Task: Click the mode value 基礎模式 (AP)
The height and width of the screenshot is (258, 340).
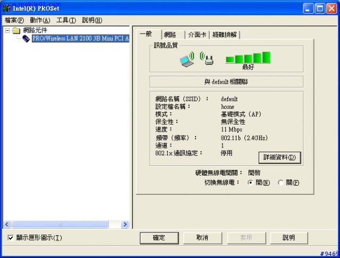Action: [x=241, y=114]
